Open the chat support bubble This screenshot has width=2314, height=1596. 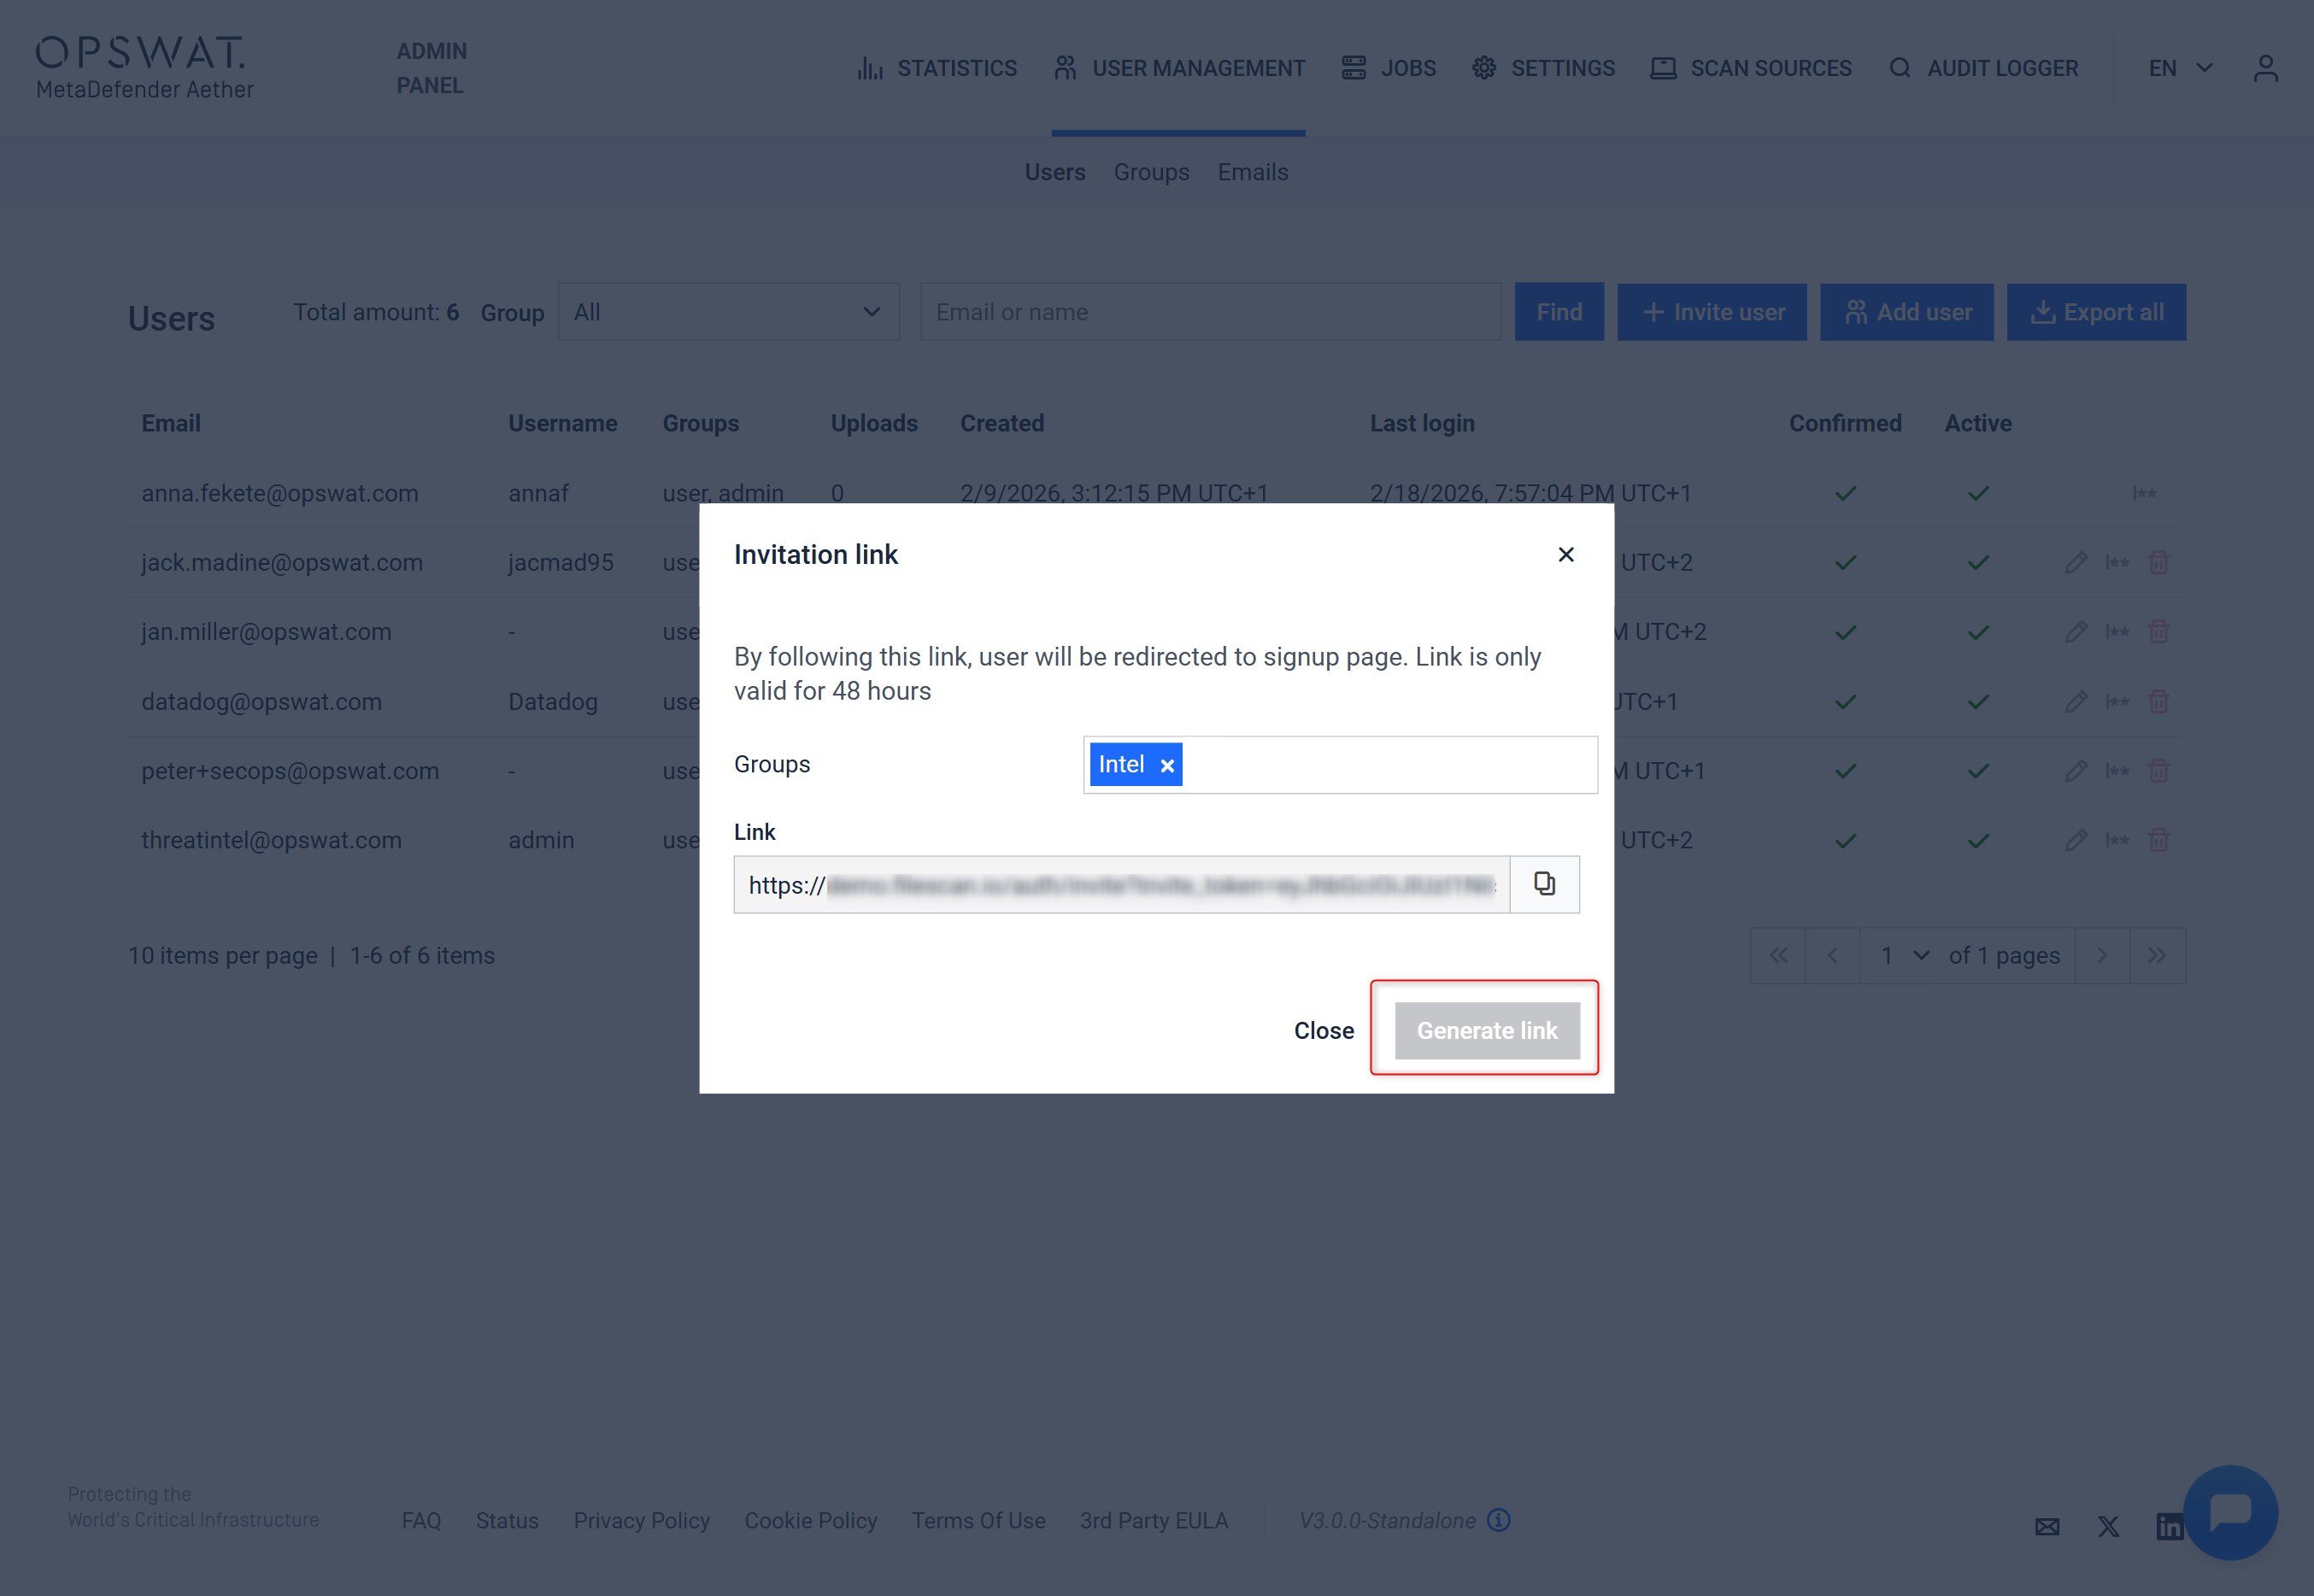coord(2230,1511)
